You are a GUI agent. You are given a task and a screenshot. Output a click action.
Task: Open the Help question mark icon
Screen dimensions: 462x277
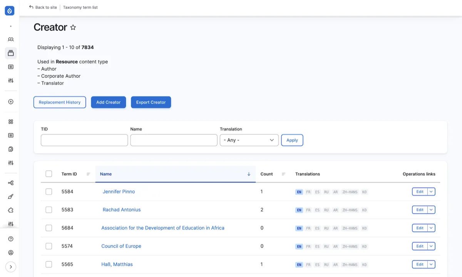pos(11,239)
